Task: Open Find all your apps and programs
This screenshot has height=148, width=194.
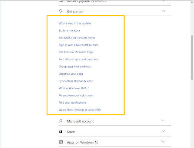Action: pos(79,59)
